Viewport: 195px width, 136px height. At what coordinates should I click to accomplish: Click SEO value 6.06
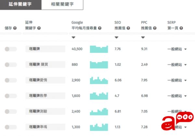pyautogui.click(x=118, y=80)
